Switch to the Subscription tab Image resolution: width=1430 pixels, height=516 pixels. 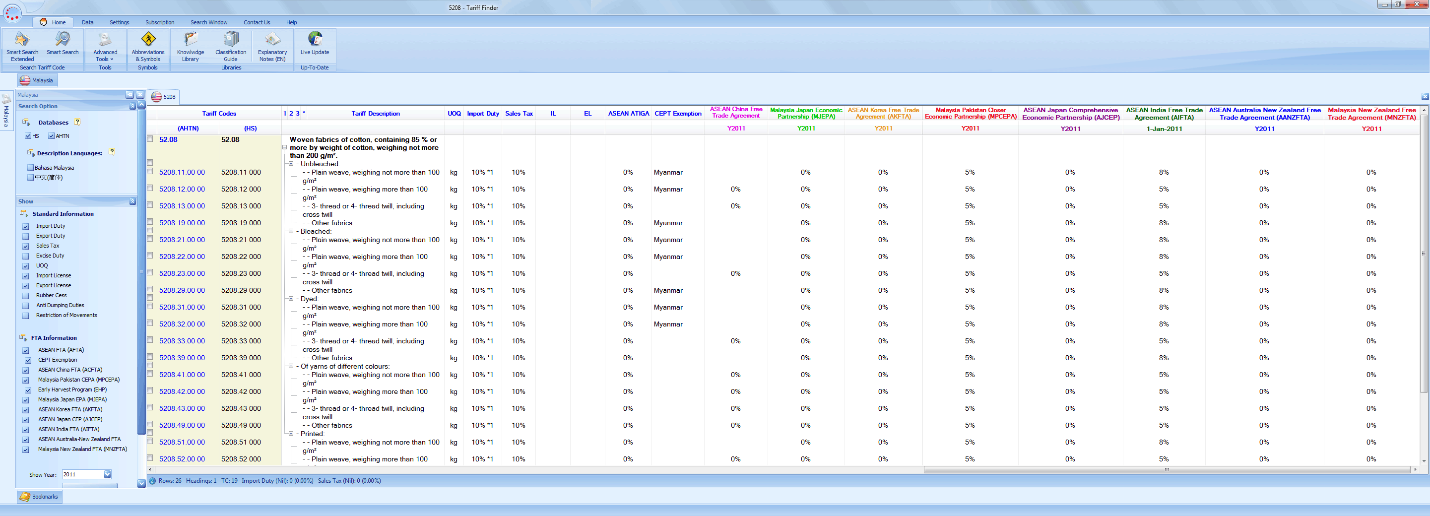[x=159, y=23]
